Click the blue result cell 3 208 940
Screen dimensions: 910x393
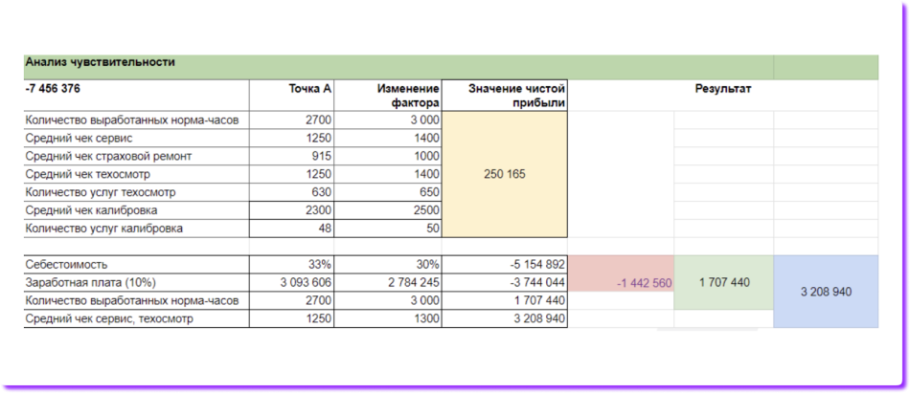point(826,292)
